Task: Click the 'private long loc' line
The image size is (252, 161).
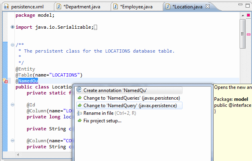Action: [49, 117]
